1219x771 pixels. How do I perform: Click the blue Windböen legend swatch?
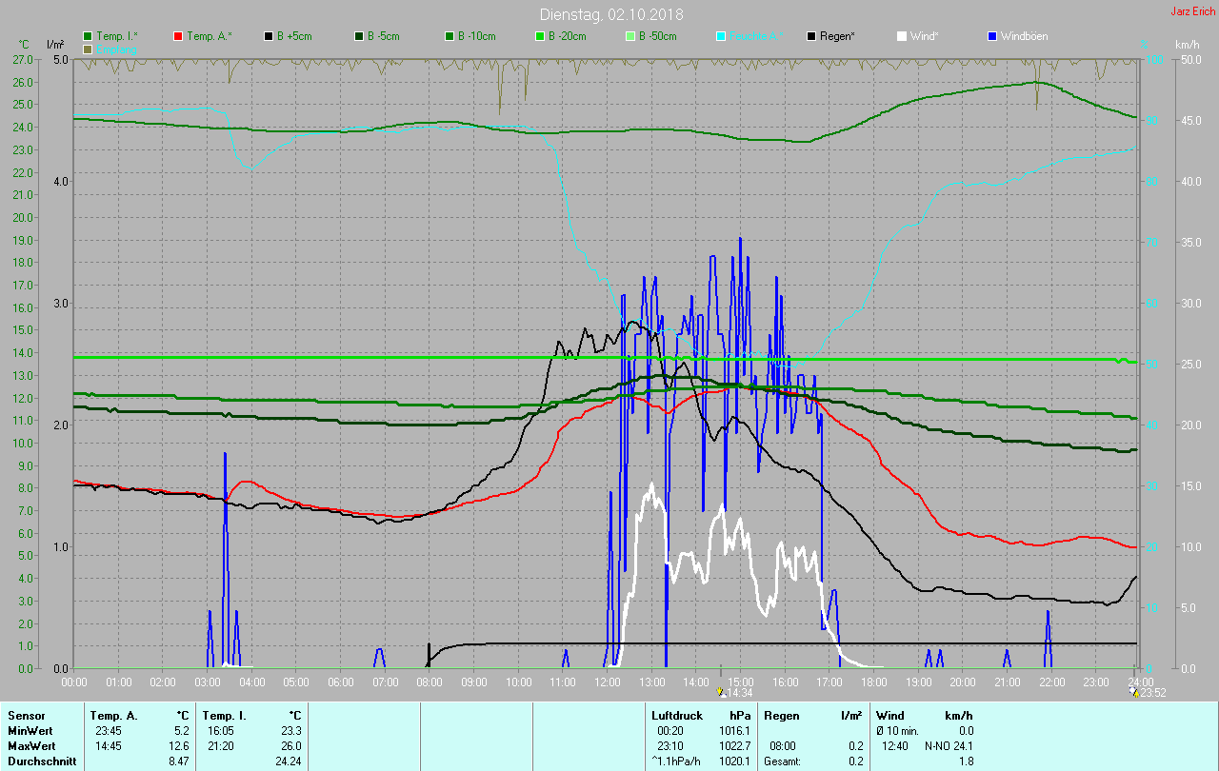pos(991,36)
